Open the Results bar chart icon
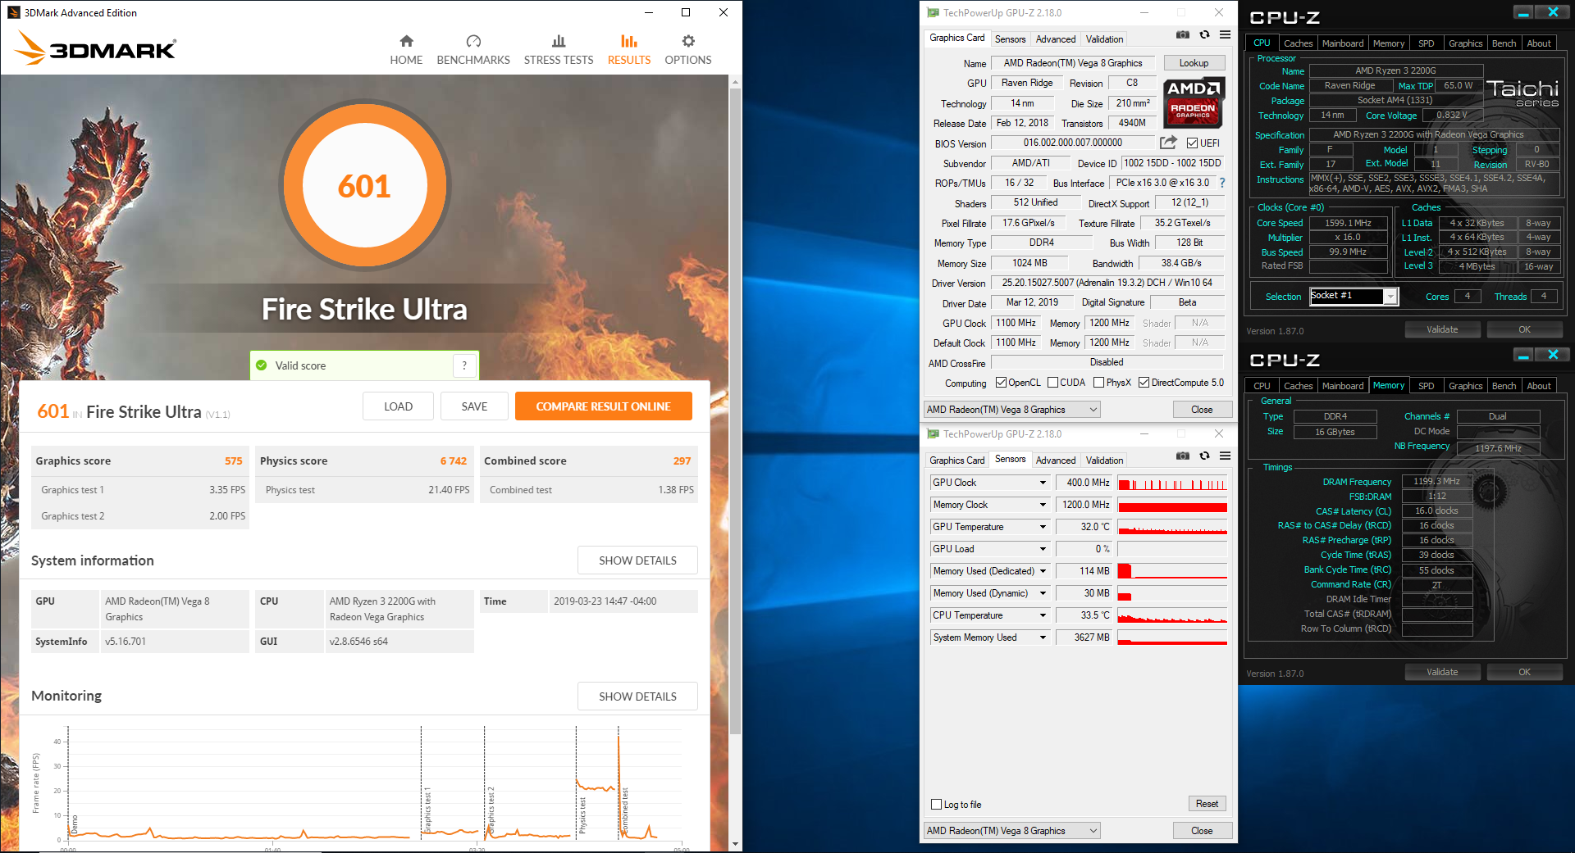This screenshot has height=853, width=1575. tap(629, 41)
